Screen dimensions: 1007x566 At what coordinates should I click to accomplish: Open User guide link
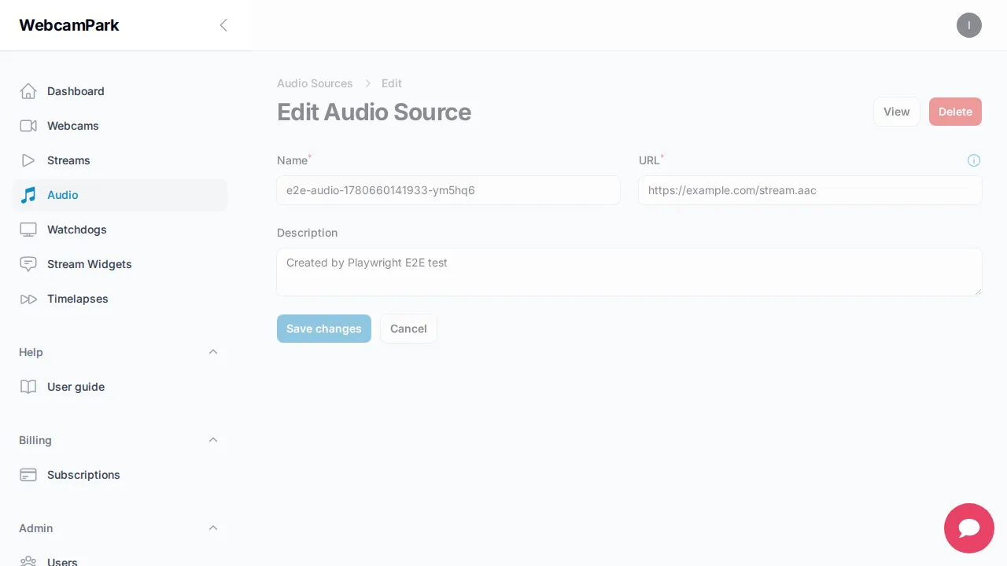click(120, 387)
